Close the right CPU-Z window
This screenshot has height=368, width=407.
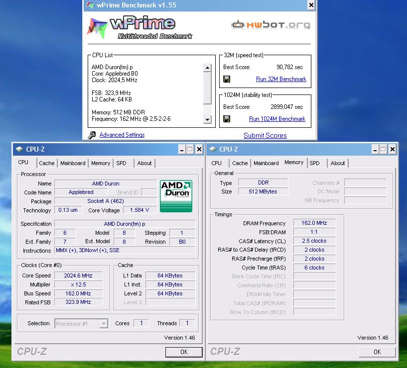tap(392, 149)
